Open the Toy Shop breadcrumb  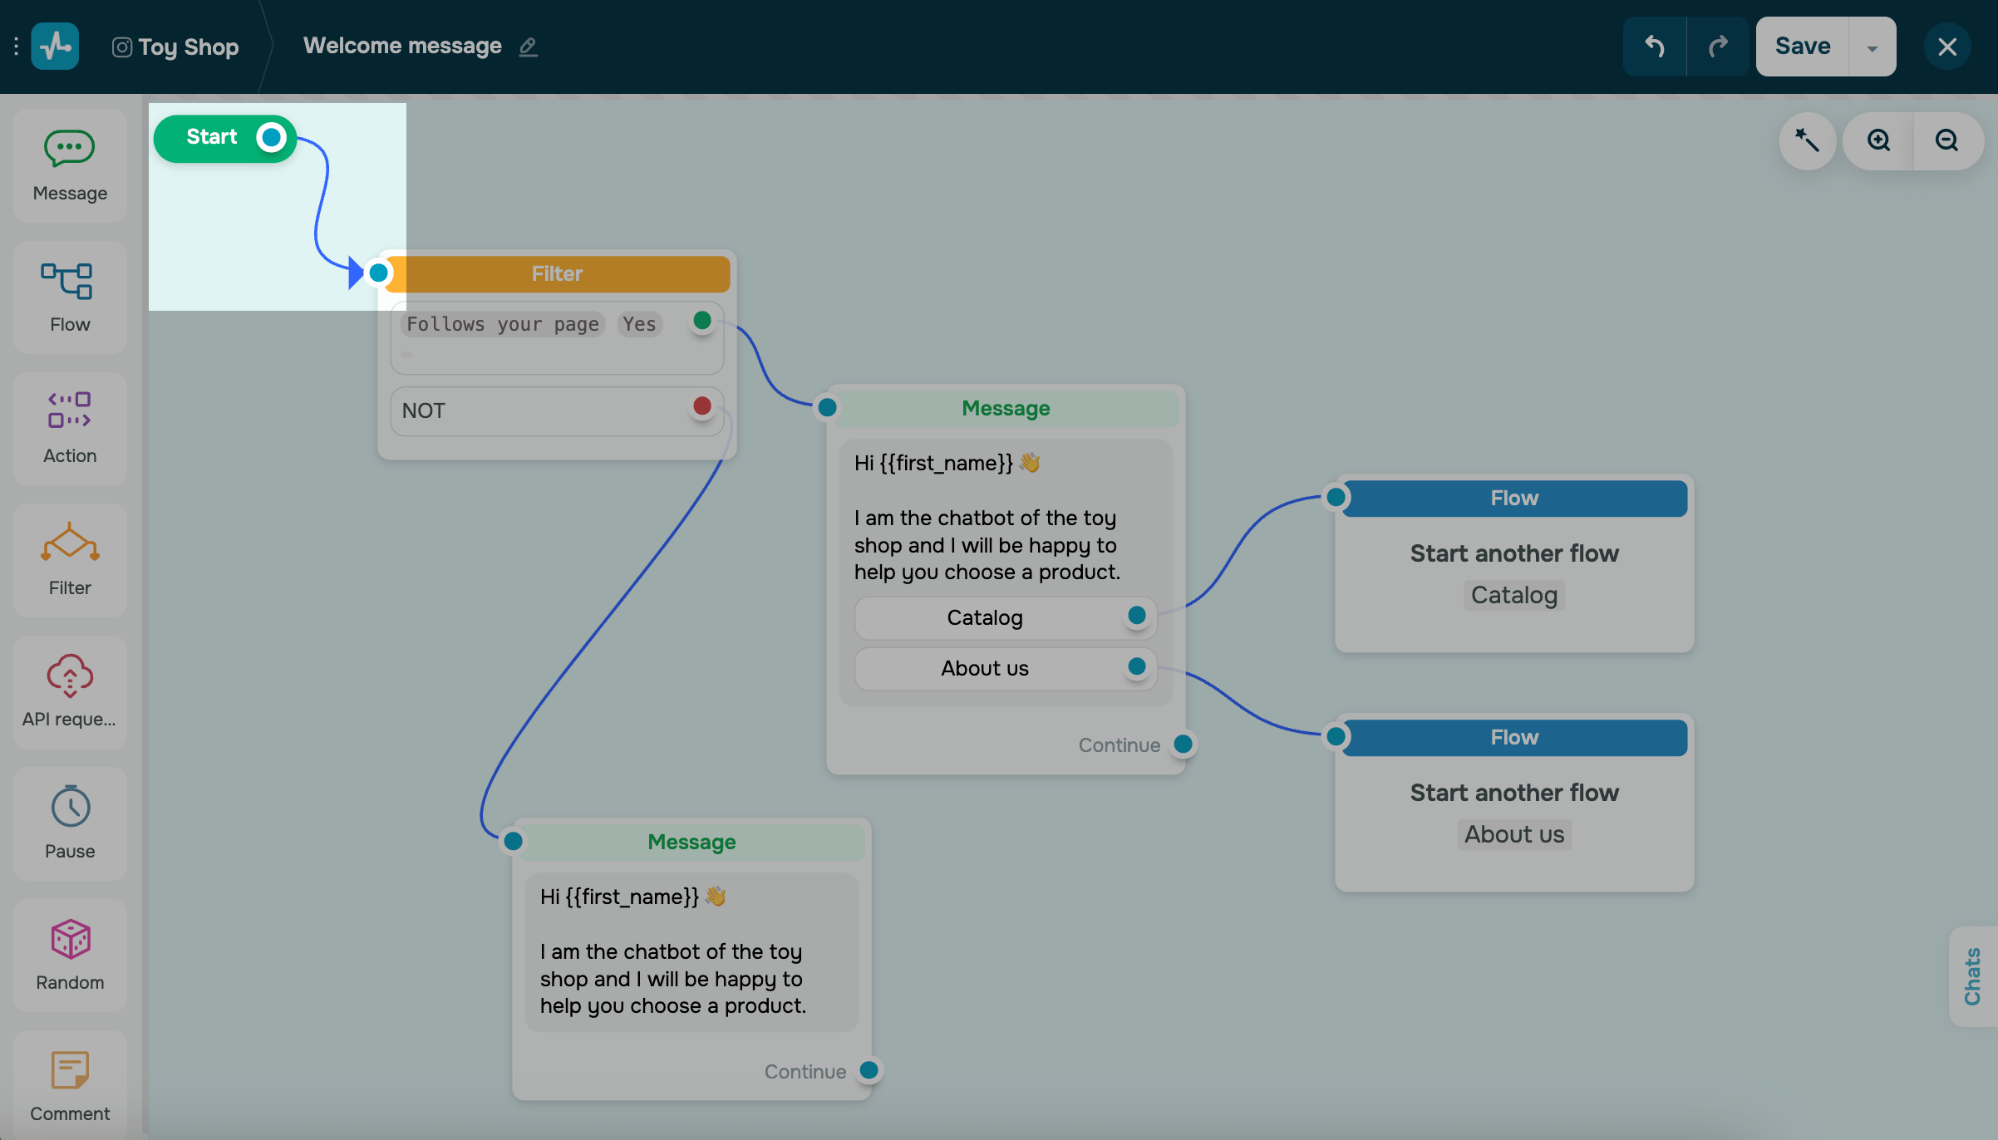(176, 47)
